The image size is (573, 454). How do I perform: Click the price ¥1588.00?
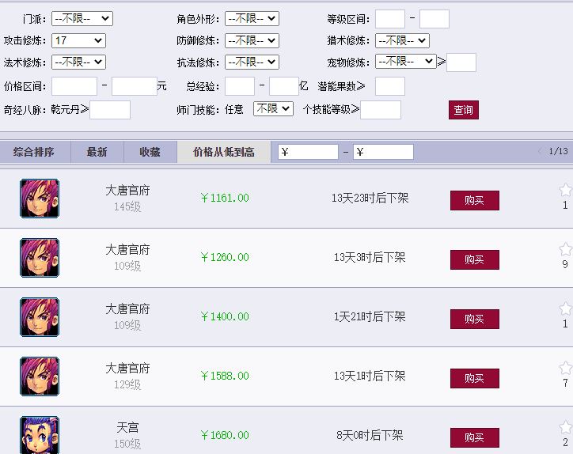point(225,376)
